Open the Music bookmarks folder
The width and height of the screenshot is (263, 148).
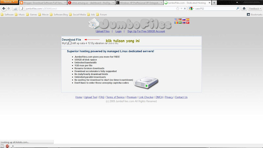point(20,14)
